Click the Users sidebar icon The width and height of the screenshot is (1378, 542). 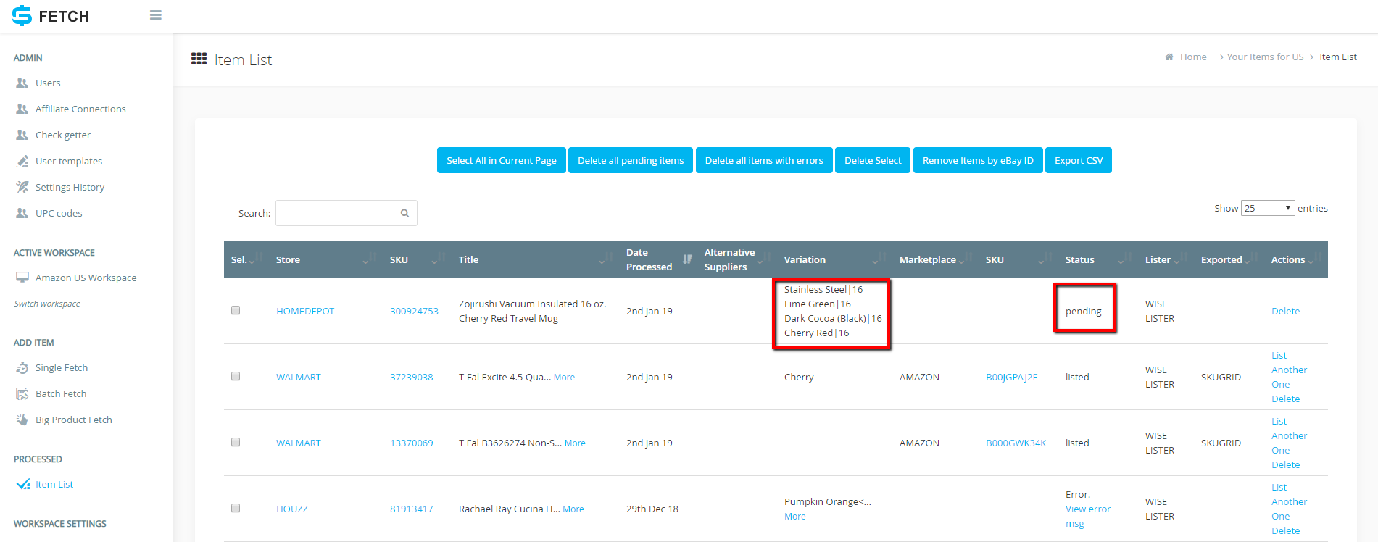point(22,83)
